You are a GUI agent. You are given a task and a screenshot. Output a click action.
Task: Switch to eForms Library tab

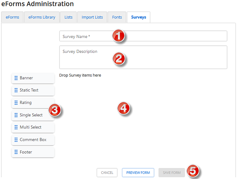click(x=42, y=17)
